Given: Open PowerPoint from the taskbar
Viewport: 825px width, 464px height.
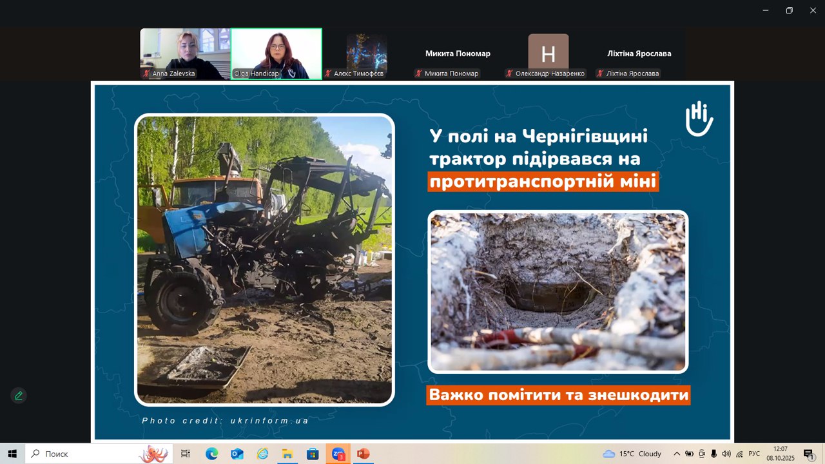Looking at the screenshot, I should coord(363,454).
